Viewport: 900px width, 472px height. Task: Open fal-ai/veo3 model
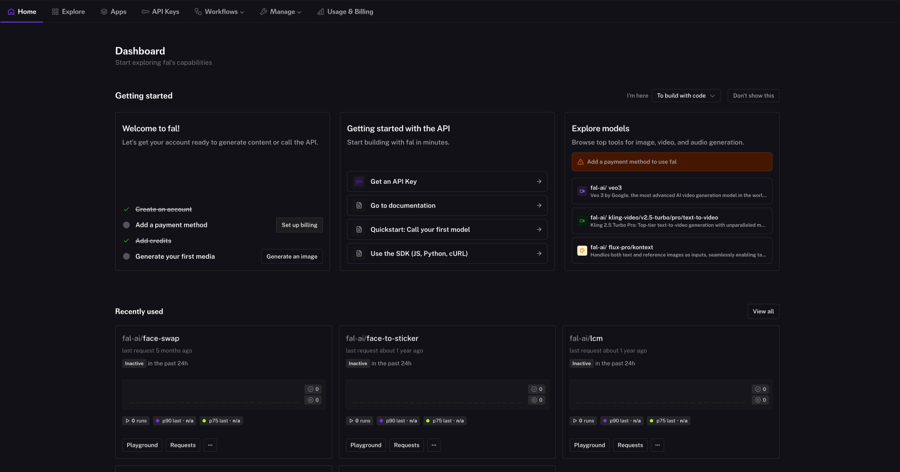point(672,191)
